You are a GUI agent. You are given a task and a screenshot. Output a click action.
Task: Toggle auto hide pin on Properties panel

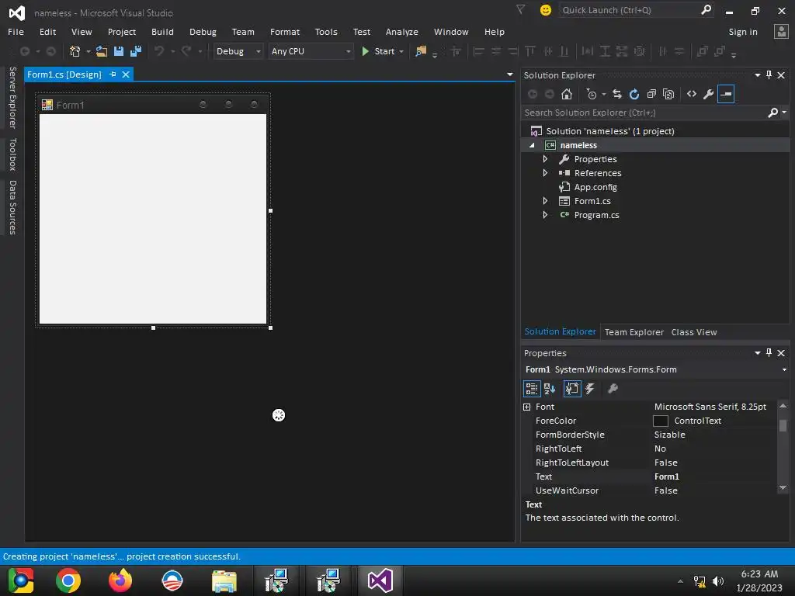pyautogui.click(x=769, y=353)
